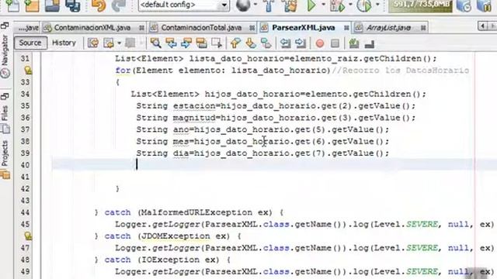Click the lightbulb hint beside JDOMException catch
The height and width of the screenshot is (279, 497).
pos(28,236)
